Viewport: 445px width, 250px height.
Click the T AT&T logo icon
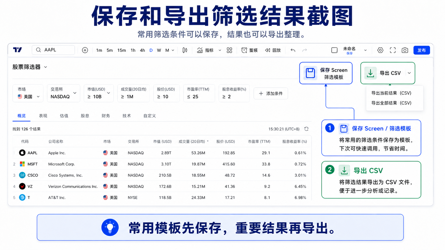pos(22,197)
